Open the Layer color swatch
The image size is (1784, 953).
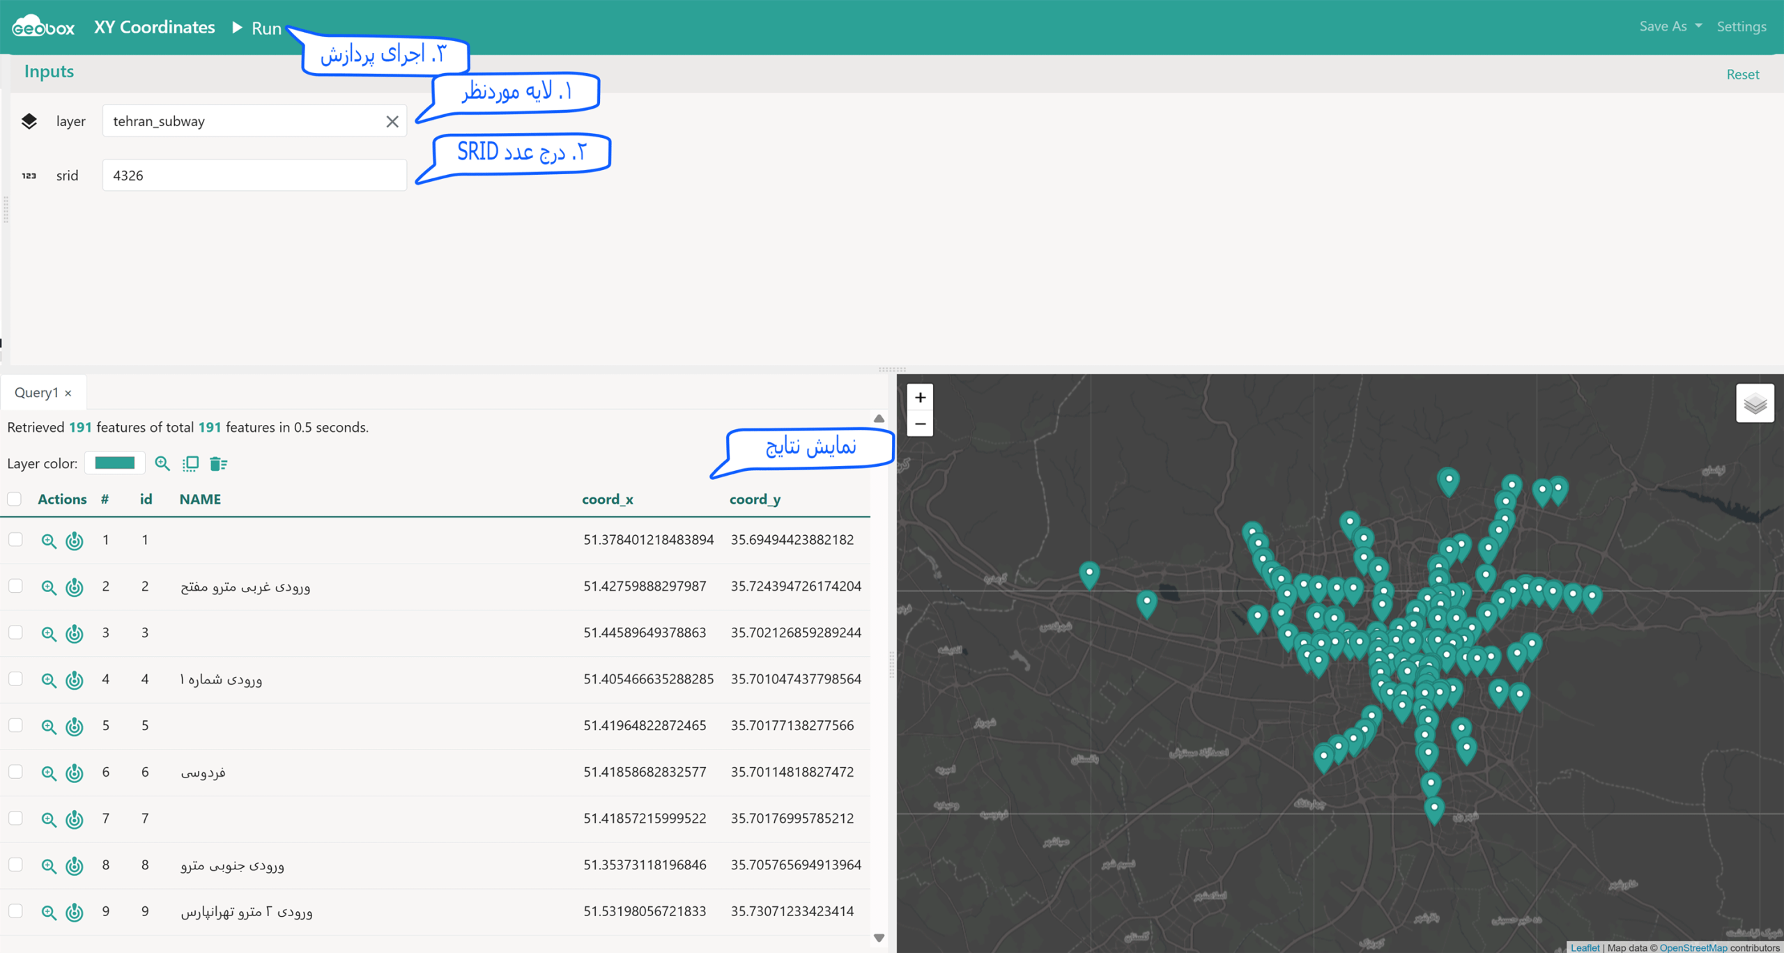[x=114, y=463]
